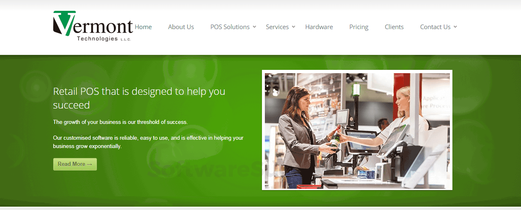Click the growth of your business tagline
This screenshot has width=521, height=210.
(121, 122)
